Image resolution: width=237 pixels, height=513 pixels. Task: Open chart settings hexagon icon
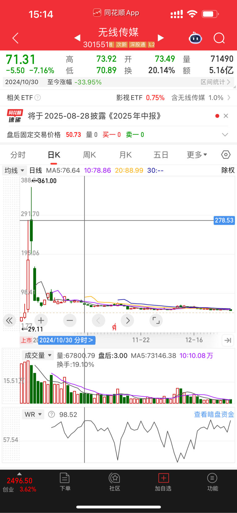point(226,155)
